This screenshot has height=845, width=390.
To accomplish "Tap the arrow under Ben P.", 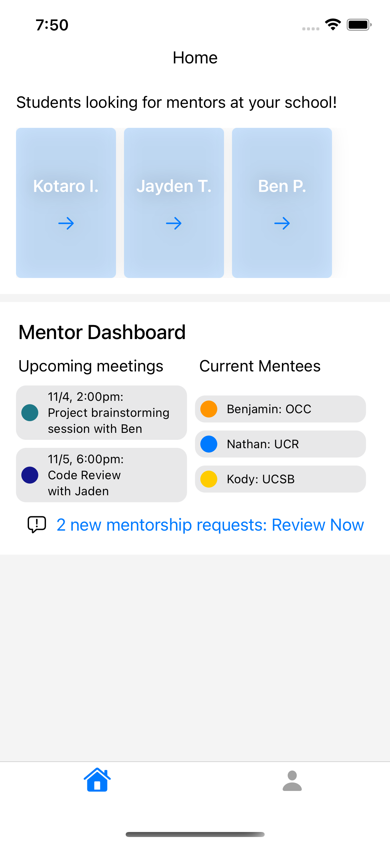I will pyautogui.click(x=282, y=223).
